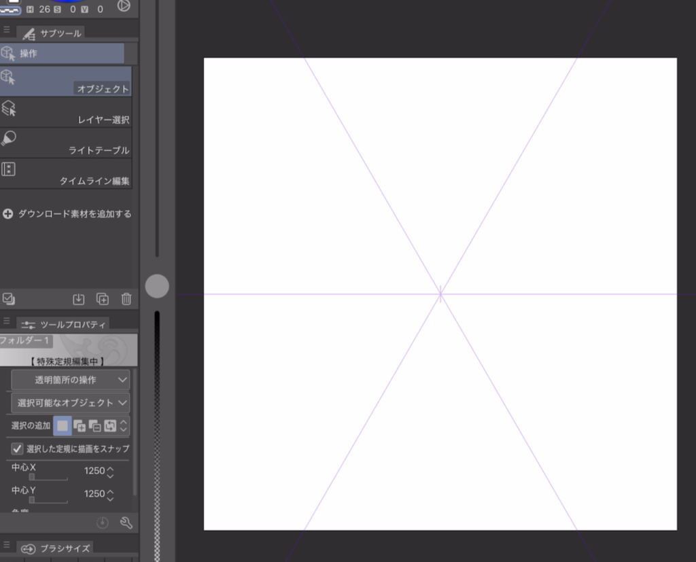Viewport: 696px width, 562px height.
Task: Click the import sub tool download-arrow icon
Action: click(x=79, y=299)
